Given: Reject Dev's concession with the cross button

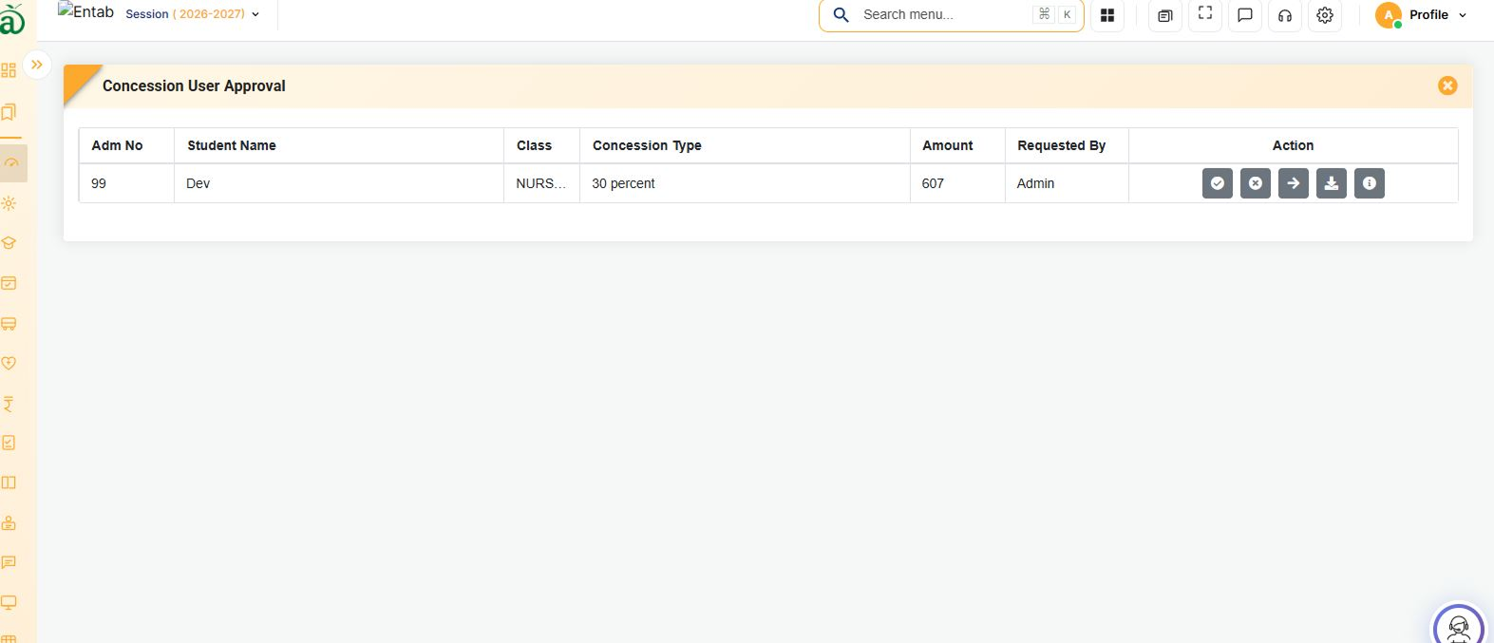Looking at the screenshot, I should coord(1255,183).
